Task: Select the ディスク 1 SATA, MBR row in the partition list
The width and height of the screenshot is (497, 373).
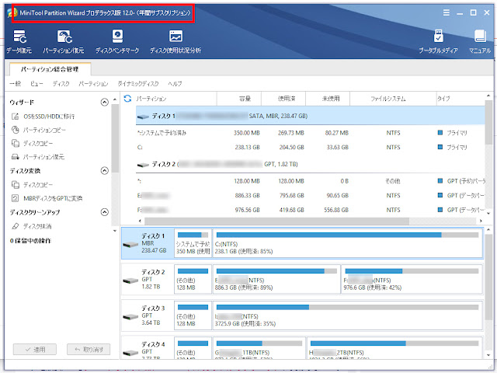Action: click(x=311, y=116)
